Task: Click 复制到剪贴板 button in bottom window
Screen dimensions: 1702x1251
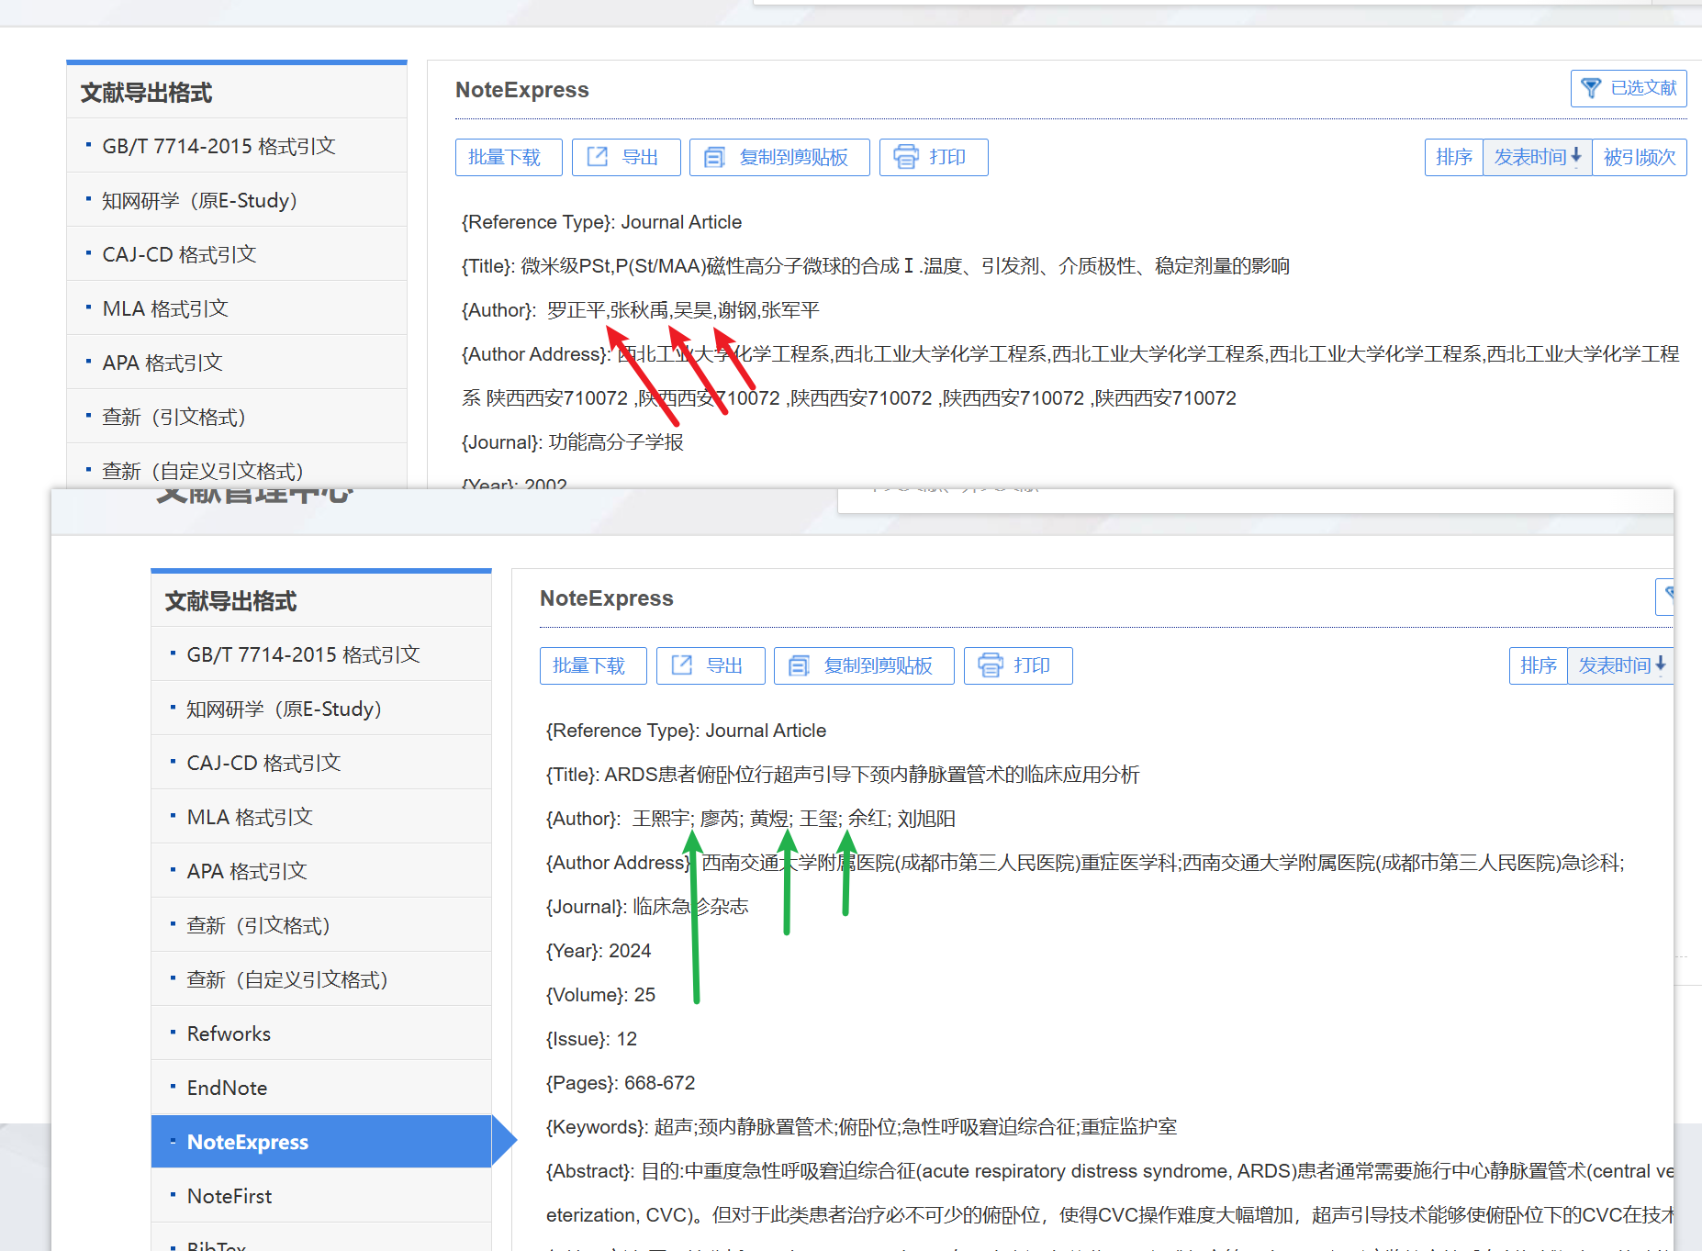Action: tap(864, 665)
